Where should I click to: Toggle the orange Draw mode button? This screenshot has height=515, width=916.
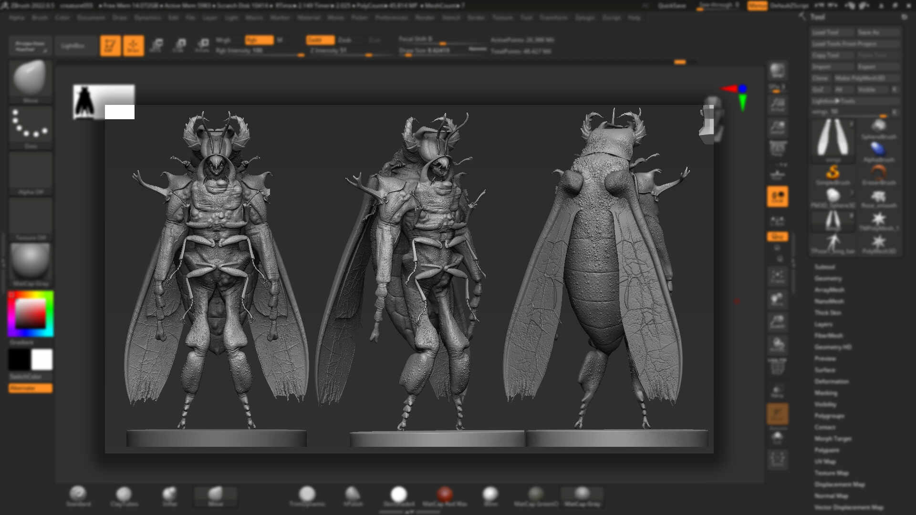pyautogui.click(x=134, y=46)
